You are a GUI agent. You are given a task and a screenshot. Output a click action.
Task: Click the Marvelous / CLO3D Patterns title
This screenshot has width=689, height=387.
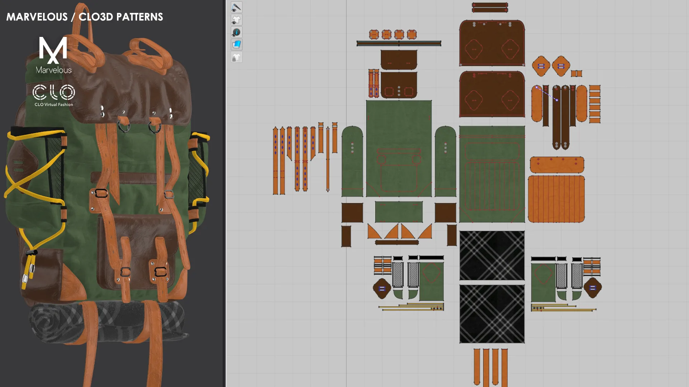[85, 17]
